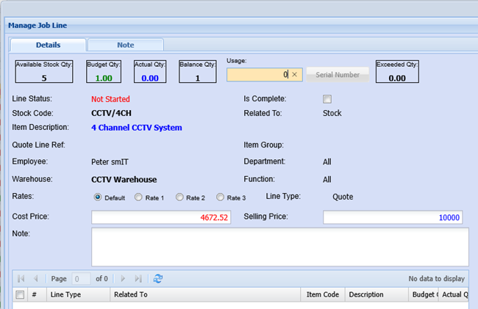Choose the Rate 3 radio option
Image resolution: width=478 pixels, height=309 pixels.
(x=219, y=197)
